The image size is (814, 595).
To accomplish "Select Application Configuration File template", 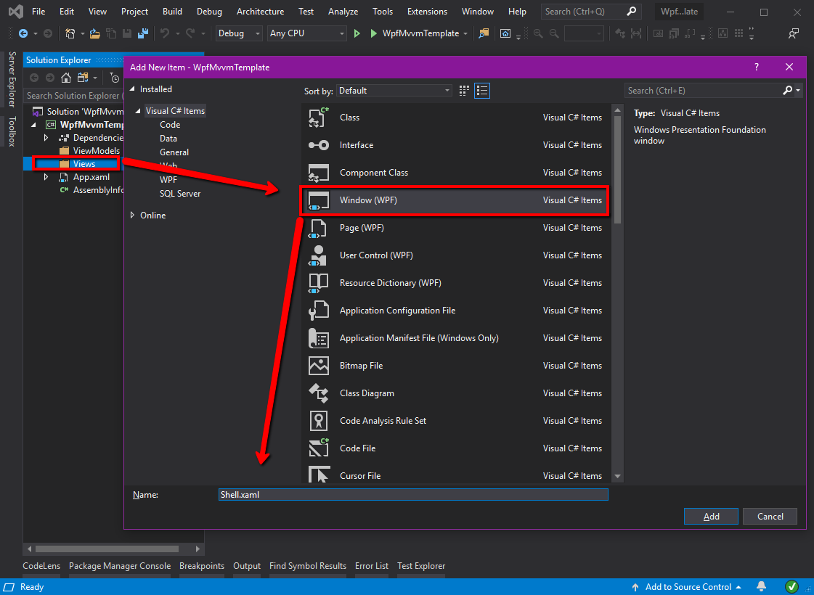I will coord(455,311).
